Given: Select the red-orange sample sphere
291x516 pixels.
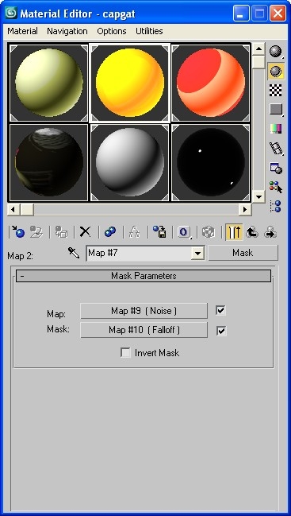Looking at the screenshot, I should pyautogui.click(x=211, y=83).
